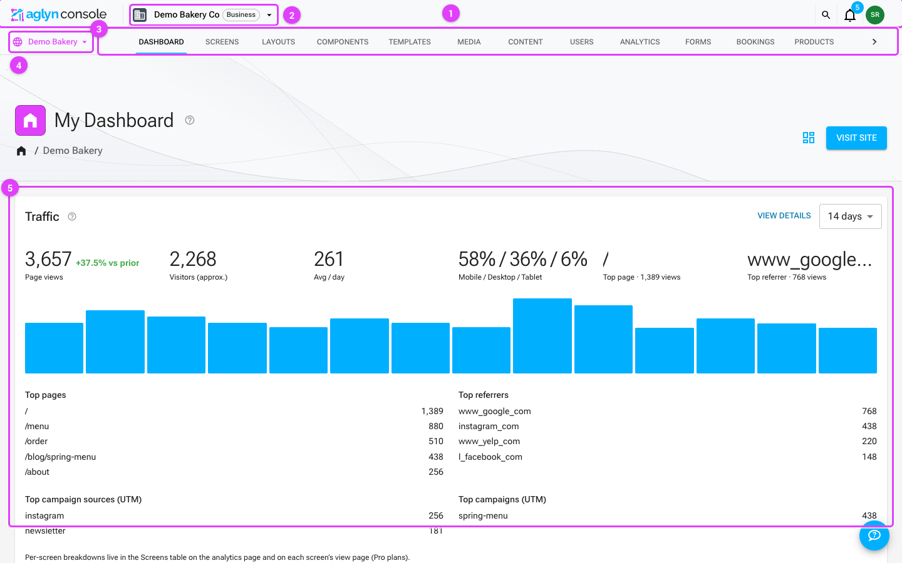Click the help icon beside Traffic

pos(72,216)
